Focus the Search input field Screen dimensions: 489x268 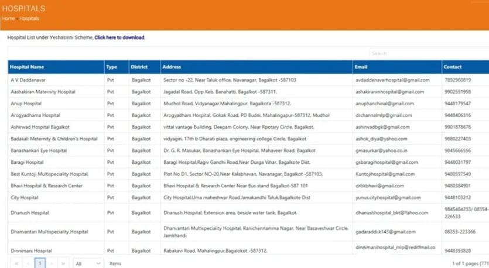click(x=429, y=53)
